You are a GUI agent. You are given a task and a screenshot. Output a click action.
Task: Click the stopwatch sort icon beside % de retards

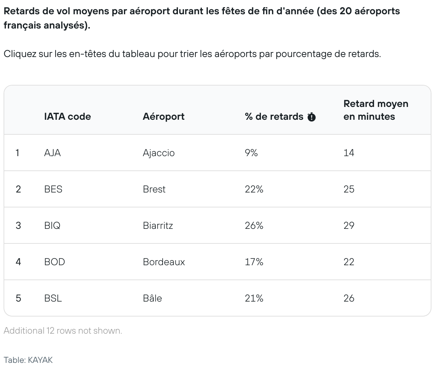coord(311,117)
